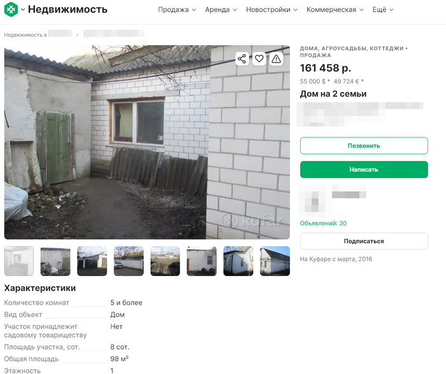This screenshot has height=374, width=446.
Task: Expand chevron next to Kufar logo
Action: point(23,10)
